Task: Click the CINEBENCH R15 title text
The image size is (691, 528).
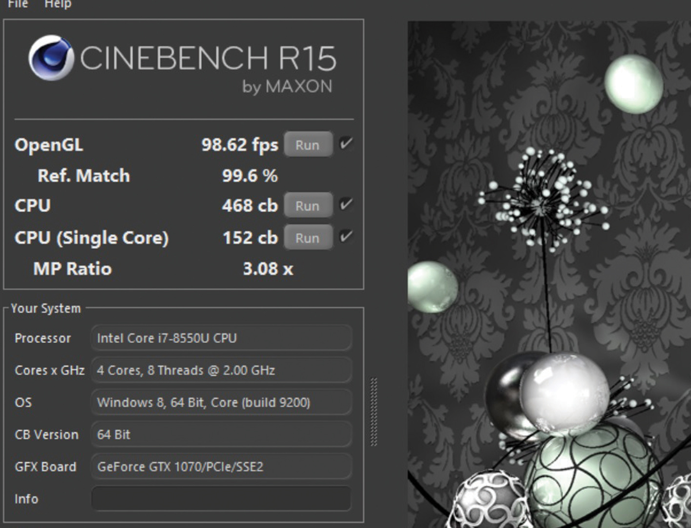Action: pyautogui.click(x=208, y=59)
